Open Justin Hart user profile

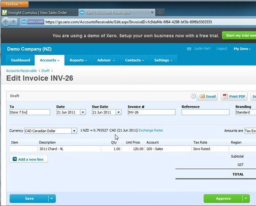pyautogui.click(x=202, y=49)
